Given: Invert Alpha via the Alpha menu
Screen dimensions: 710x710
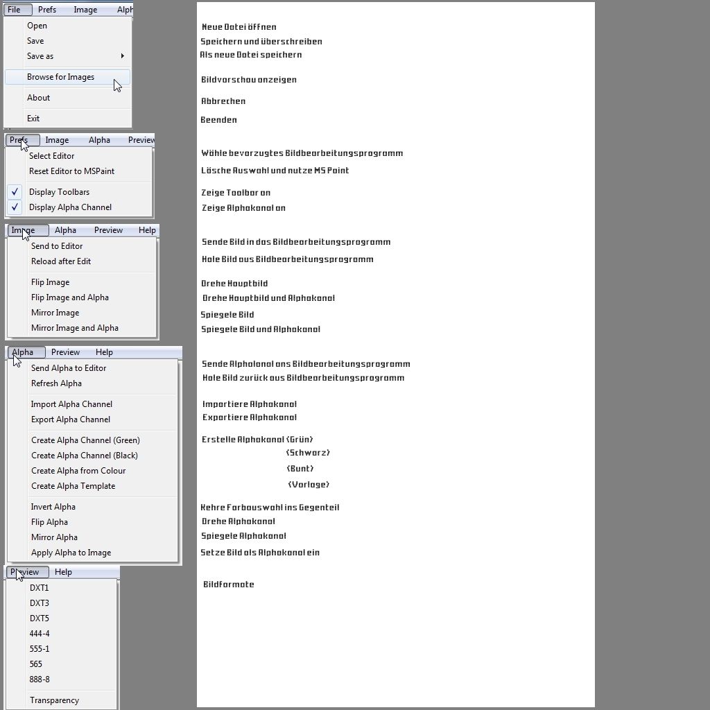Looking at the screenshot, I should (x=53, y=507).
